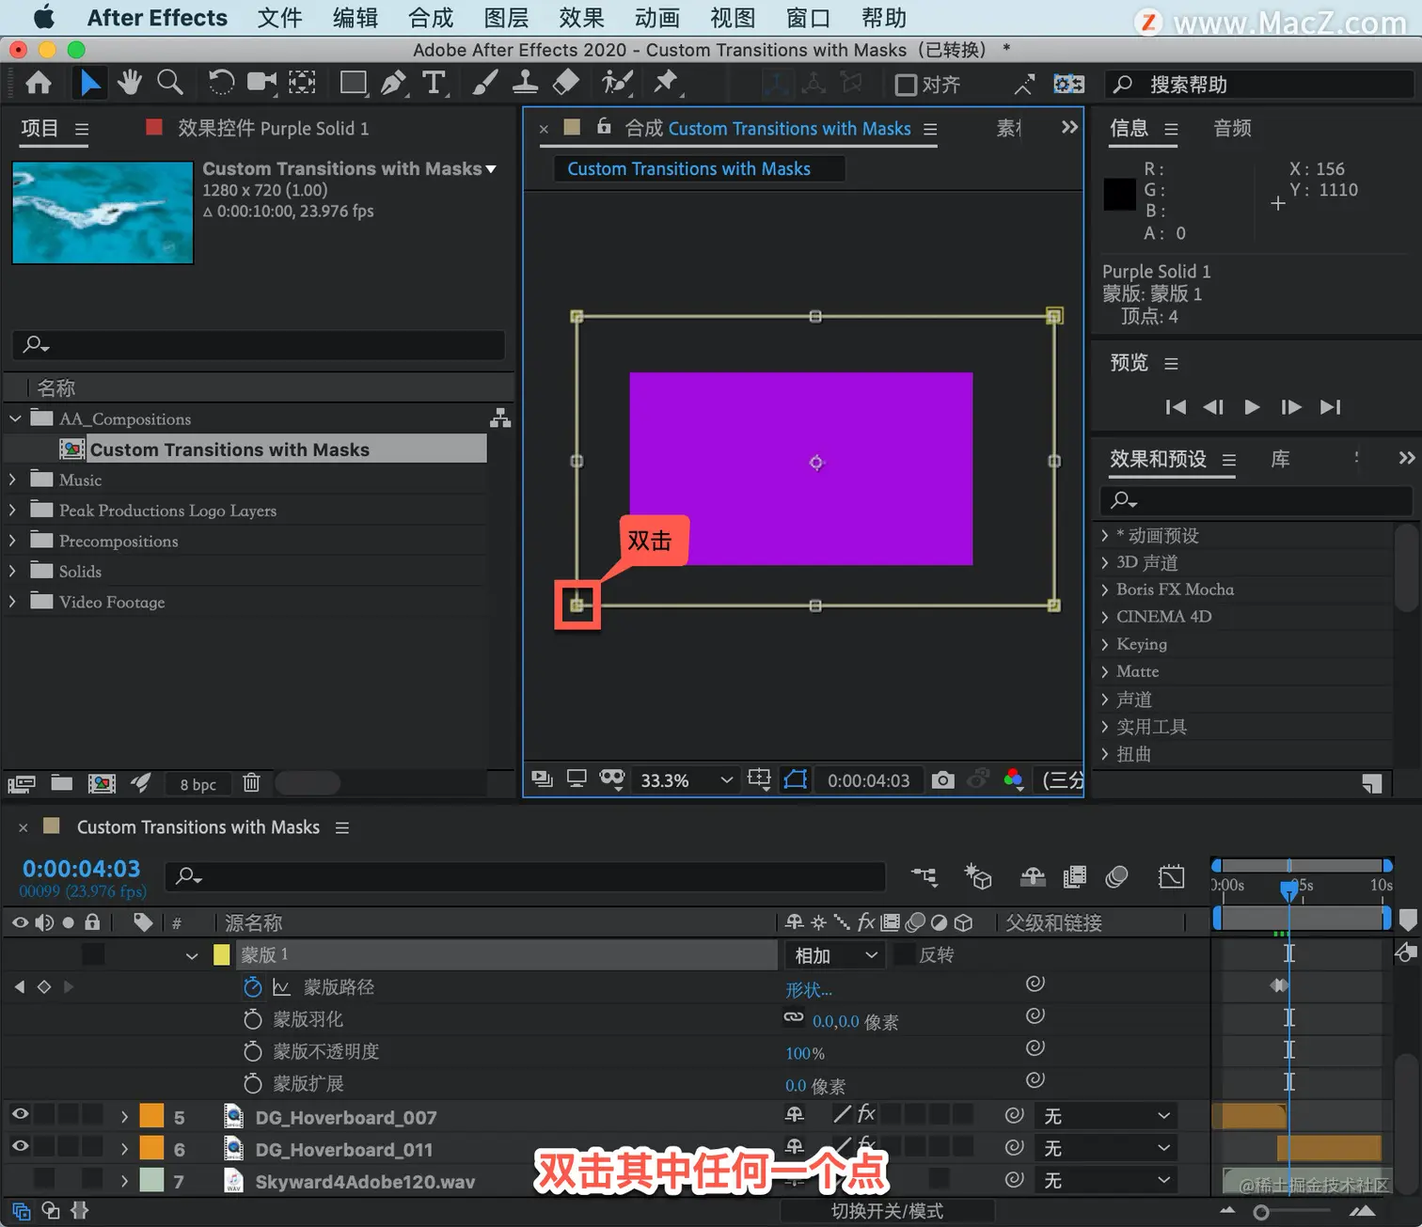Select the Pen tool in toolbar

point(393,84)
